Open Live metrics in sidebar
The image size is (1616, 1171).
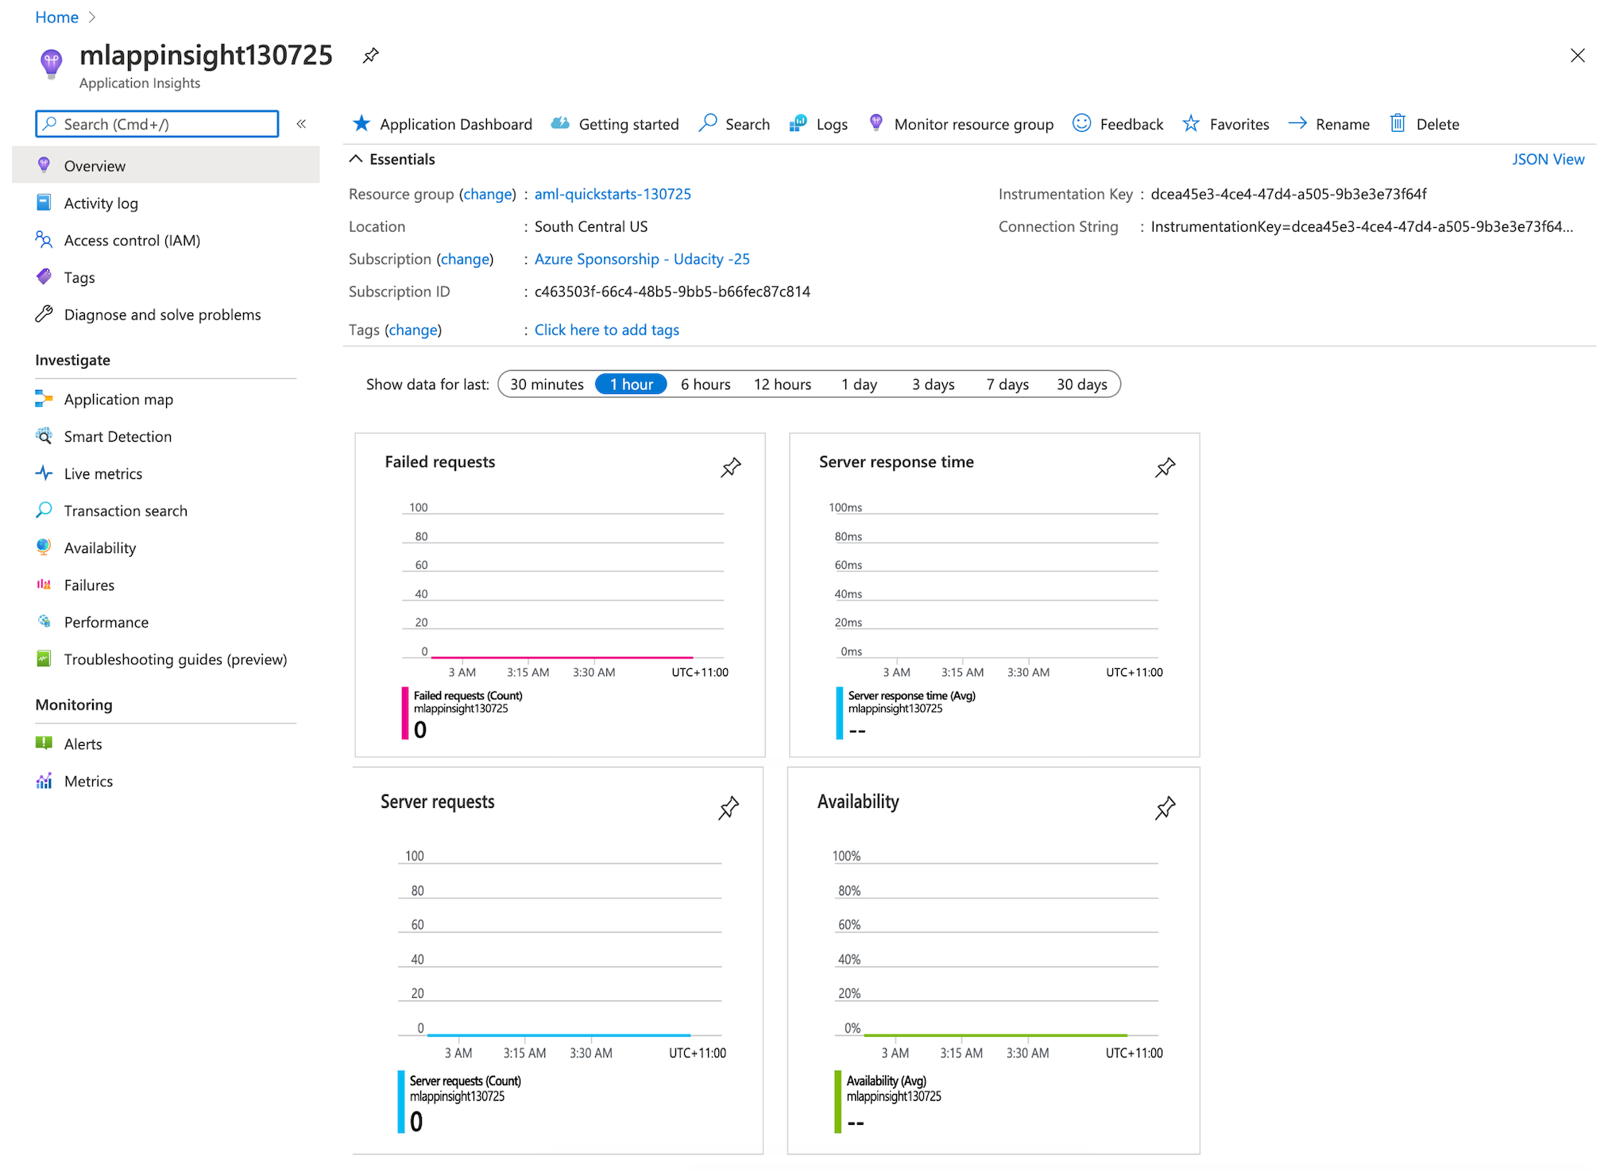coord(102,473)
